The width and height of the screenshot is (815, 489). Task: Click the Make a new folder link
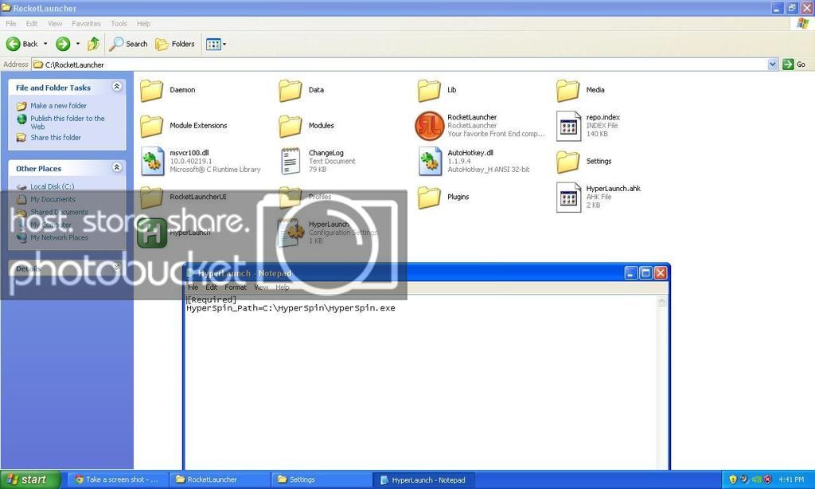[x=57, y=105]
